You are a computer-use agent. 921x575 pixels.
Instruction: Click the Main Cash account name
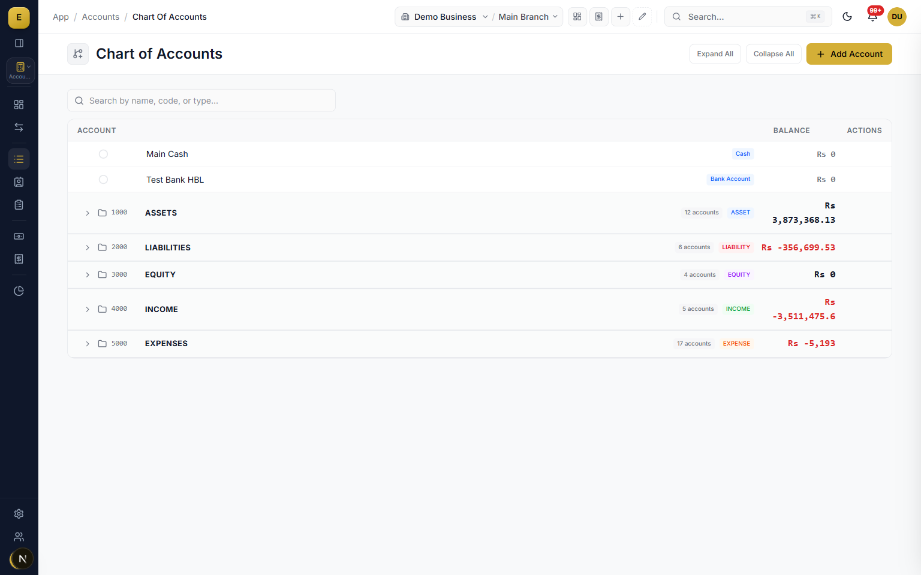(x=167, y=154)
